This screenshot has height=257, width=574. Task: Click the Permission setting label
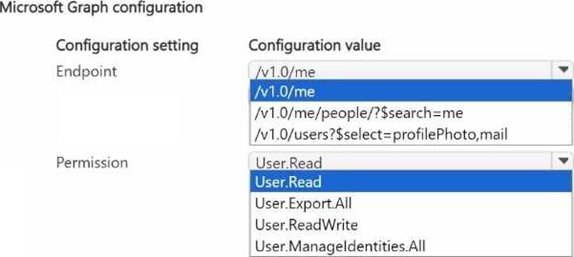click(92, 162)
